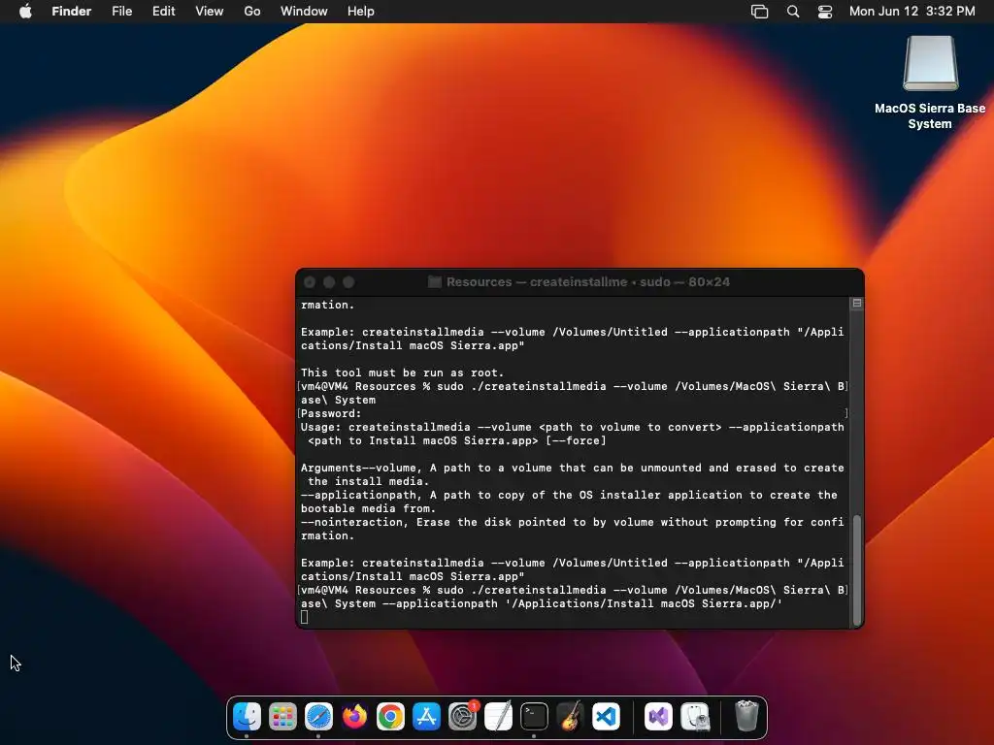The image size is (994, 745).
Task: Click the date and time in menu bar
Action: pyautogui.click(x=911, y=11)
